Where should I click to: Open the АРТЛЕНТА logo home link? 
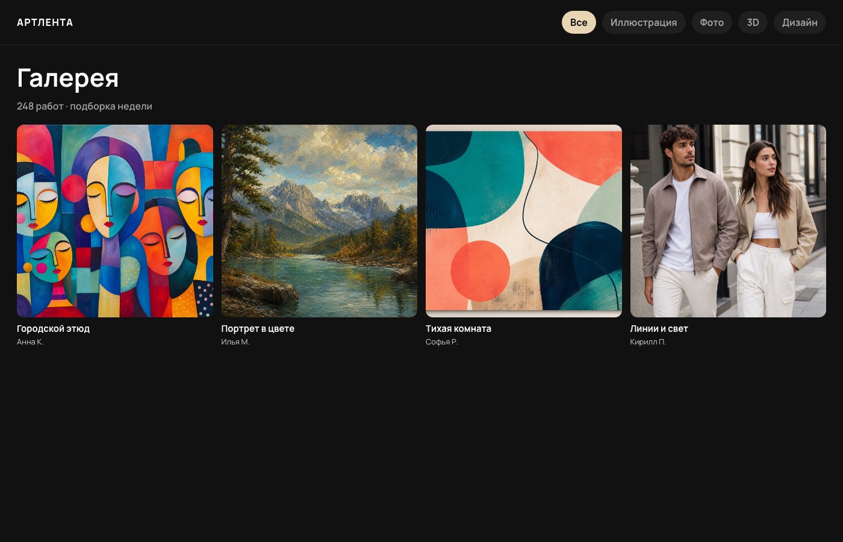pyautogui.click(x=45, y=22)
